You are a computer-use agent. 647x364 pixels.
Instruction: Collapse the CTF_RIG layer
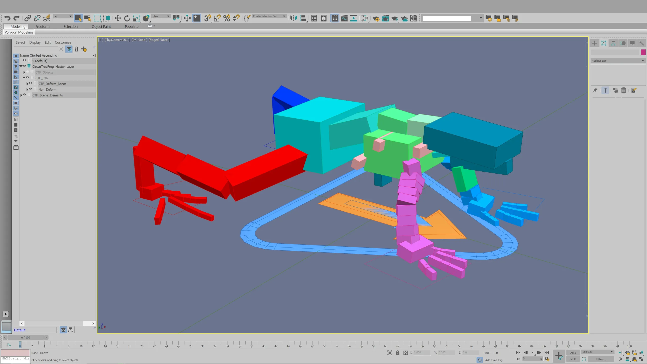tap(24, 78)
